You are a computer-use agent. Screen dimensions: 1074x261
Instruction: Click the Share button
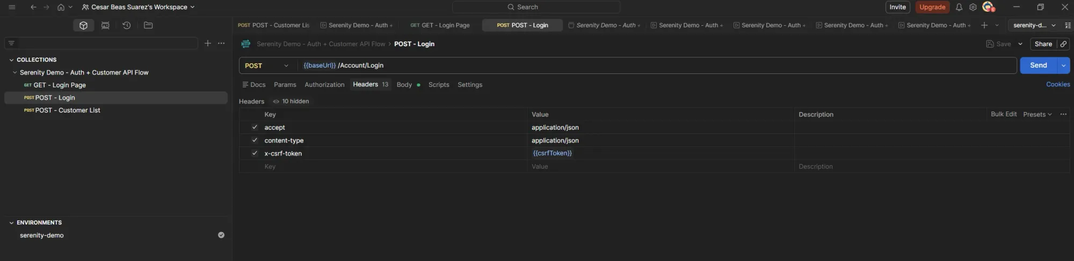click(1043, 44)
